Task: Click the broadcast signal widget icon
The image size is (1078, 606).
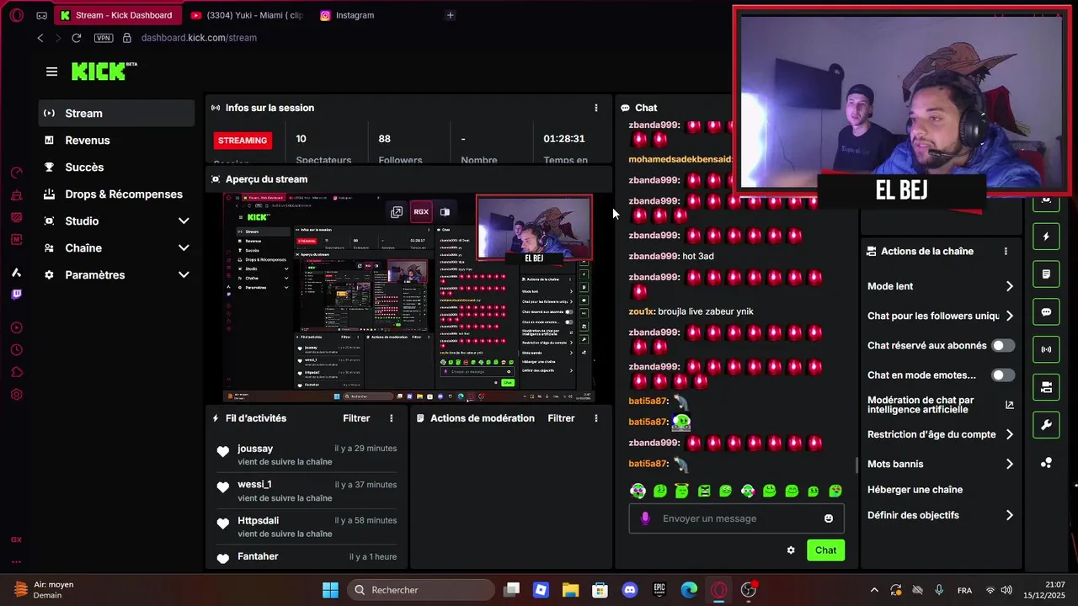Action: (1046, 349)
